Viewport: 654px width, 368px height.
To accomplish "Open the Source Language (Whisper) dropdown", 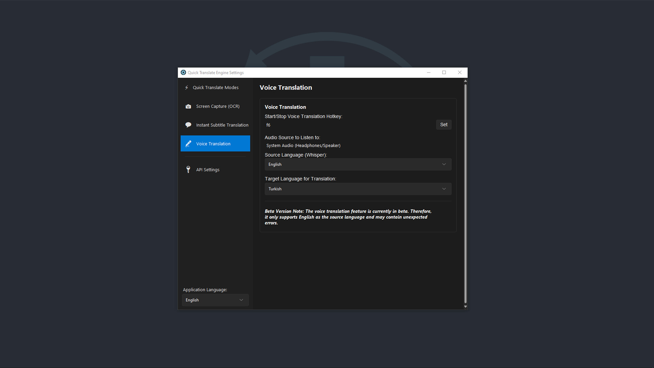I will [358, 164].
